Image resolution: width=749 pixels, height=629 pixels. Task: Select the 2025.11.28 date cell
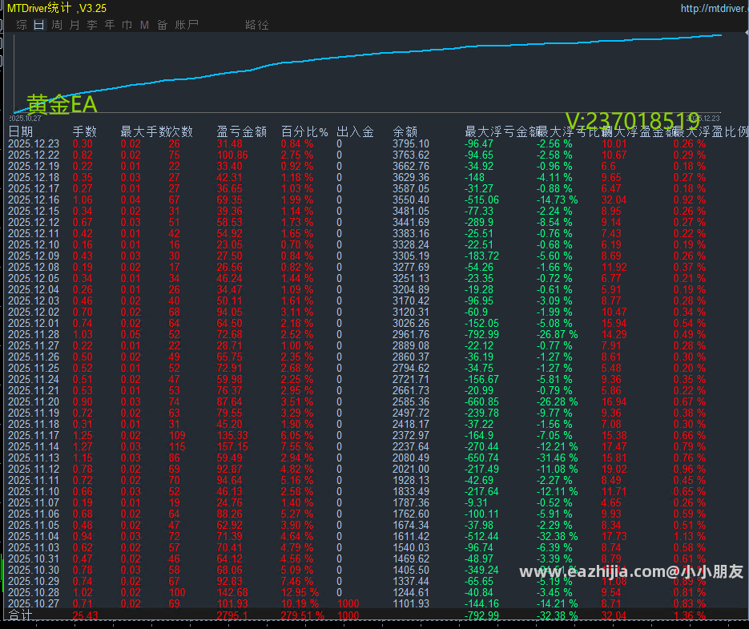(x=34, y=335)
